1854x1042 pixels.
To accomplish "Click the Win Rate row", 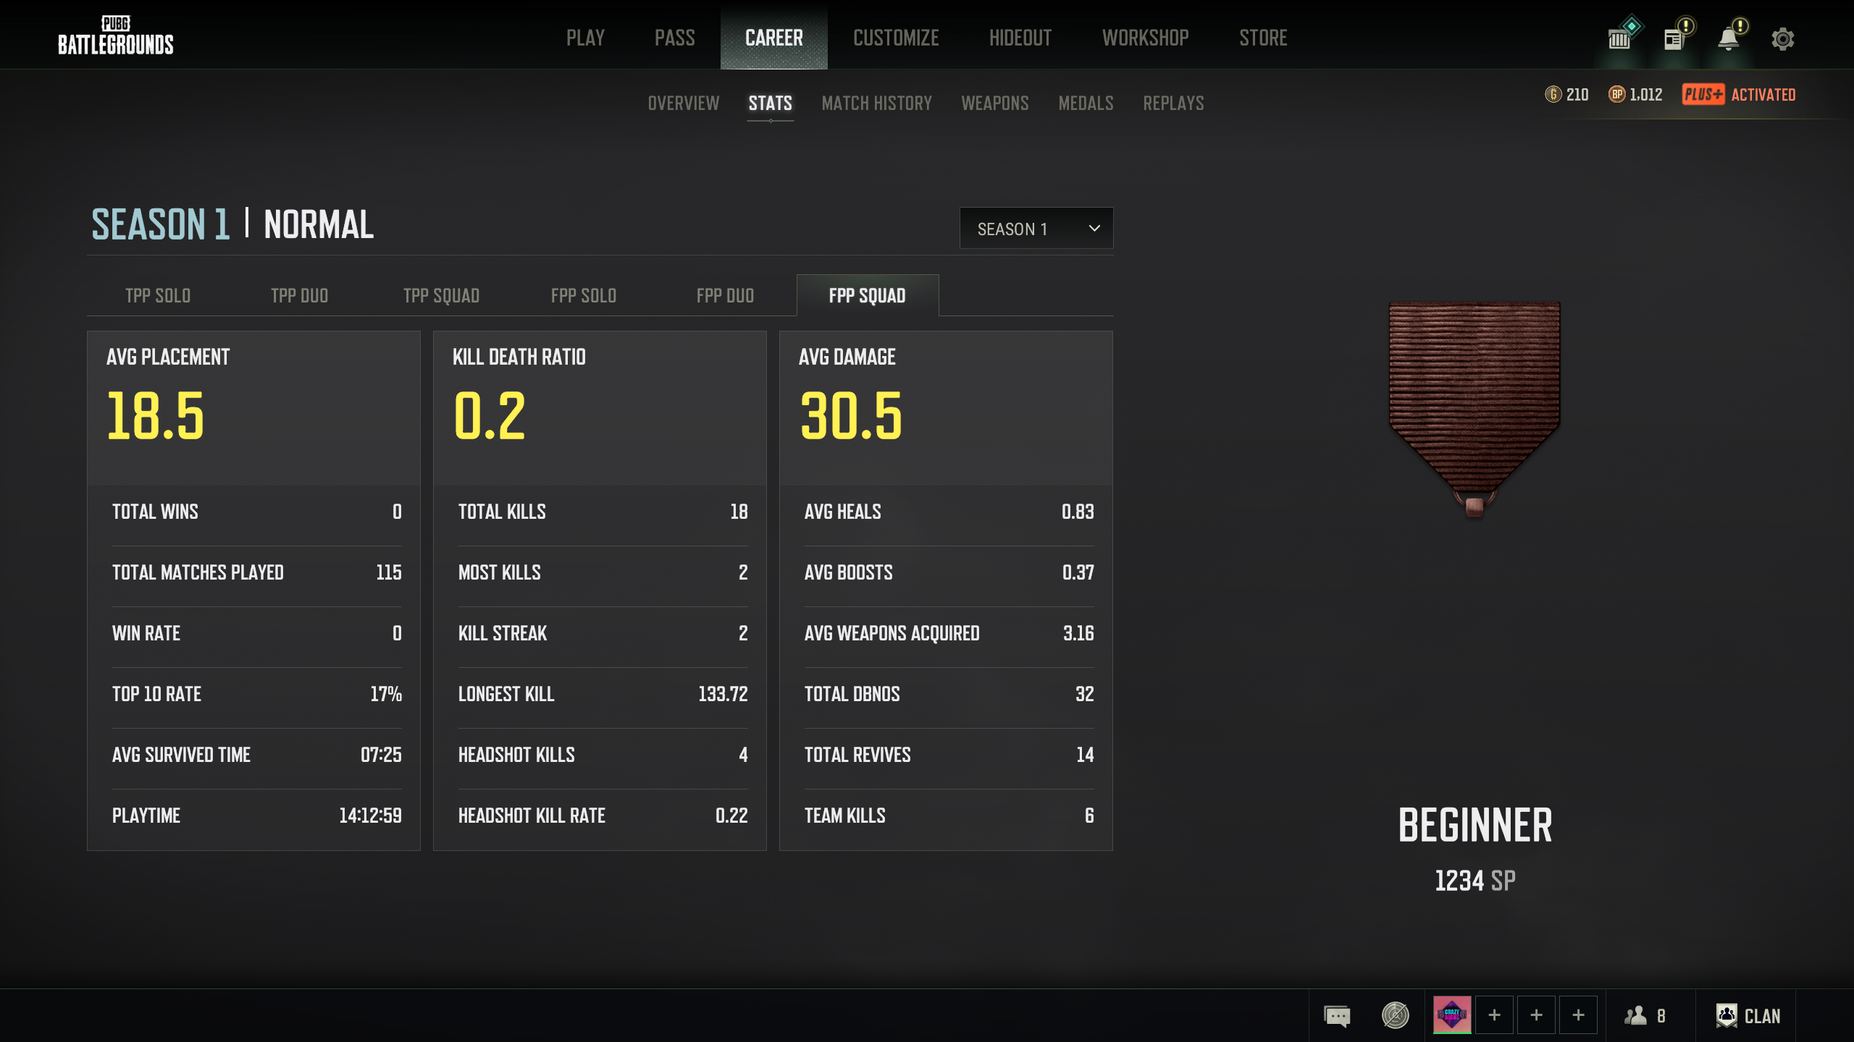I will 256,633.
